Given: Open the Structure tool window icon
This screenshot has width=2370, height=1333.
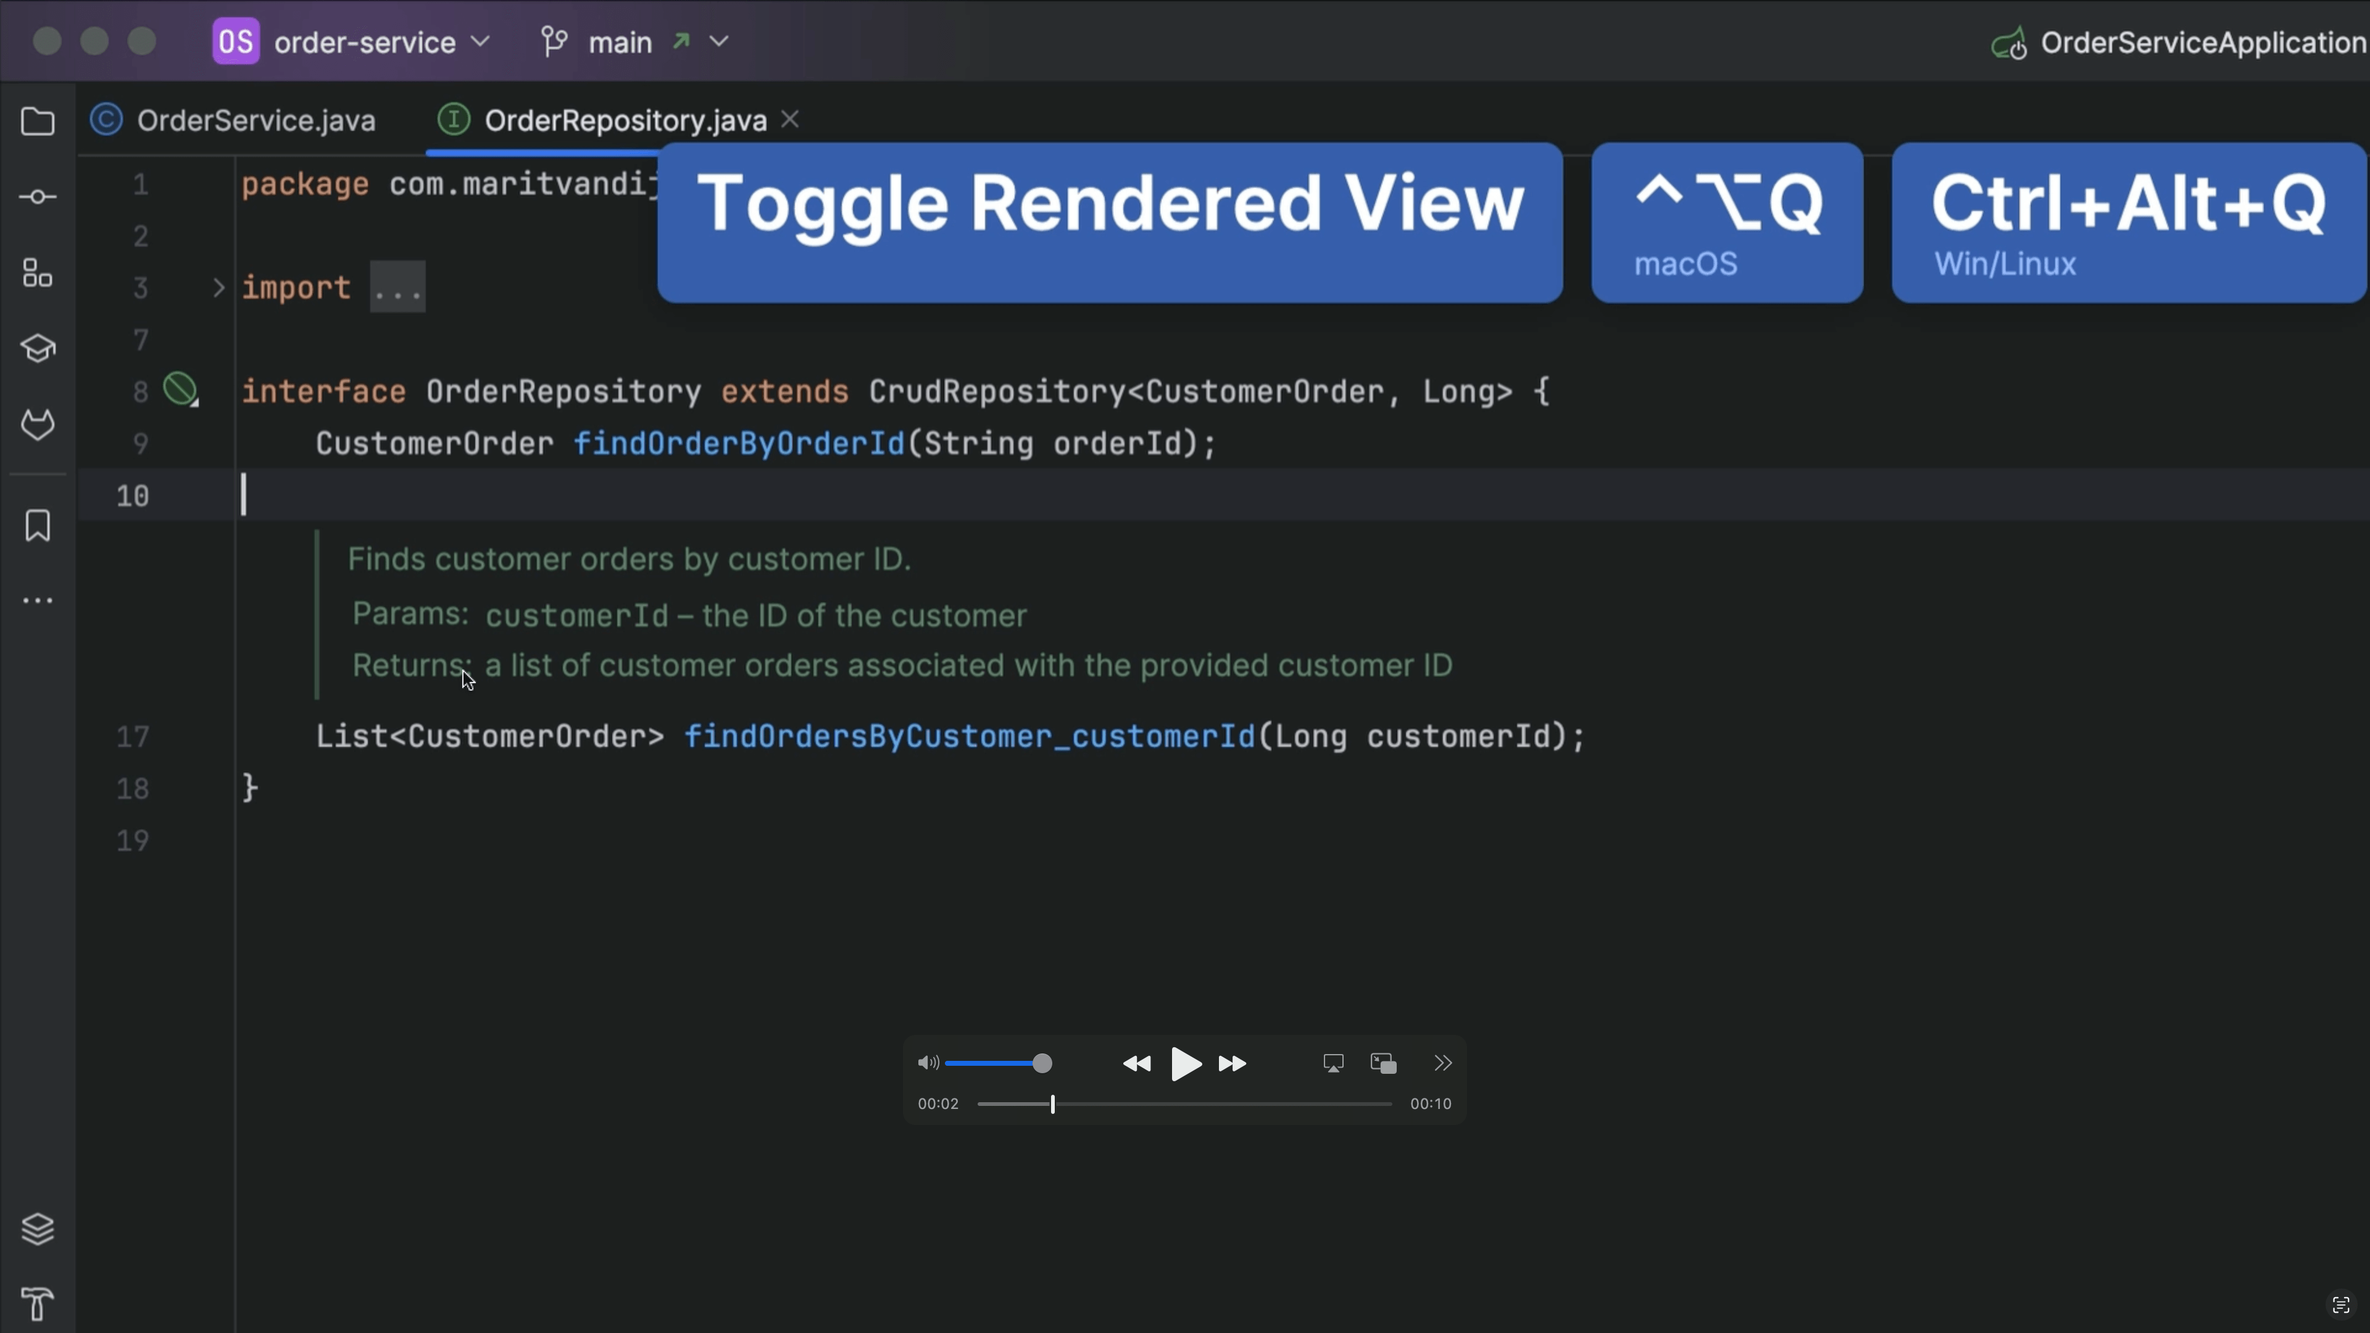Looking at the screenshot, I should [x=38, y=273].
